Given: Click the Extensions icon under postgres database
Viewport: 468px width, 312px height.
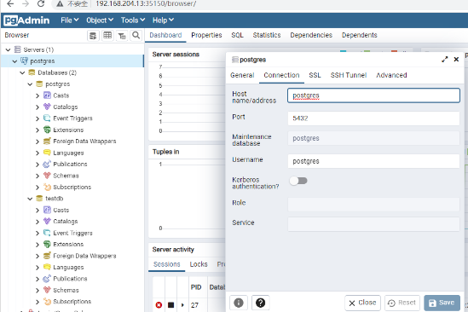Looking at the screenshot, I should [47, 130].
